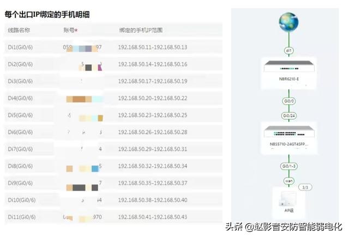Viewport: 349px width, 238px height.
Task: Click the 线路名称 column header
Action: tap(19, 30)
